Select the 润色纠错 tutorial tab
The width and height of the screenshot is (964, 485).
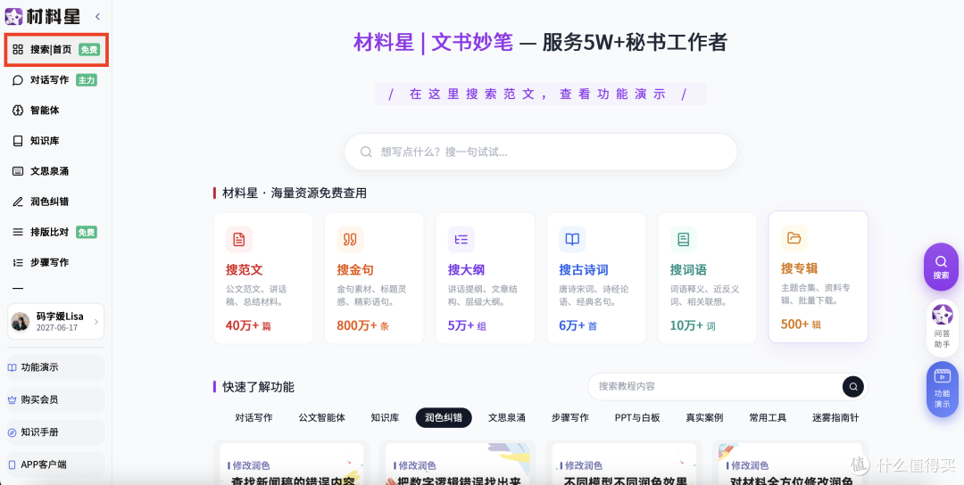click(444, 418)
